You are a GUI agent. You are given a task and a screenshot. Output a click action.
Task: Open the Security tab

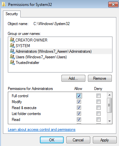click(x=12, y=14)
